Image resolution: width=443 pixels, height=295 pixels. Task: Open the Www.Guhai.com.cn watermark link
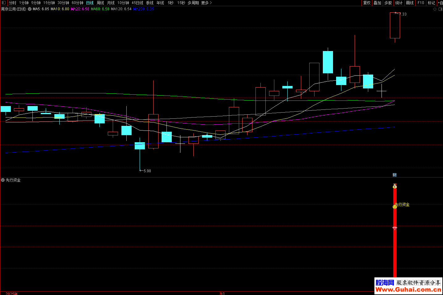coord(408,290)
